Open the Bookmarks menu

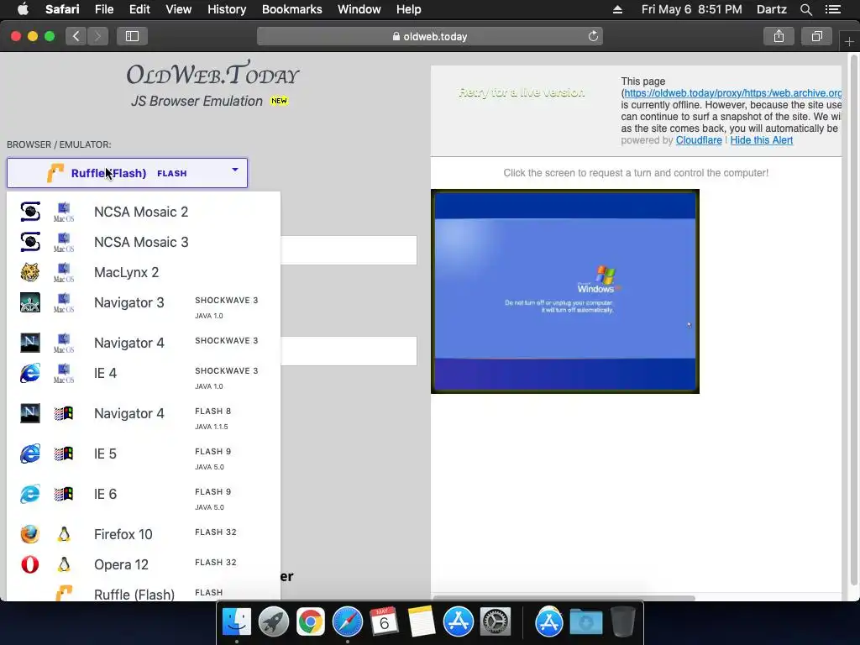(x=291, y=9)
